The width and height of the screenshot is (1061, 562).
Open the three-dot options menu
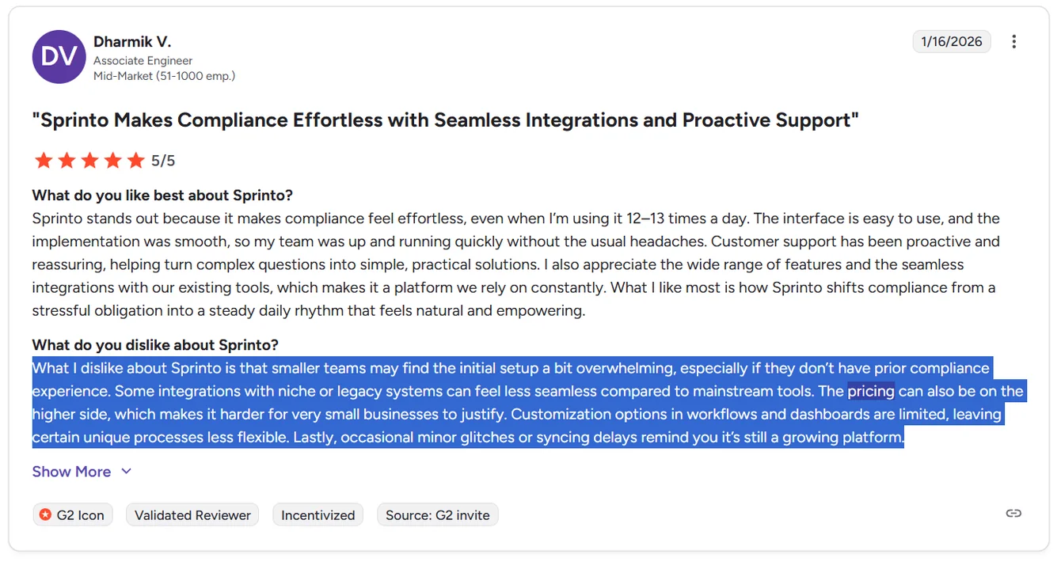click(1013, 42)
